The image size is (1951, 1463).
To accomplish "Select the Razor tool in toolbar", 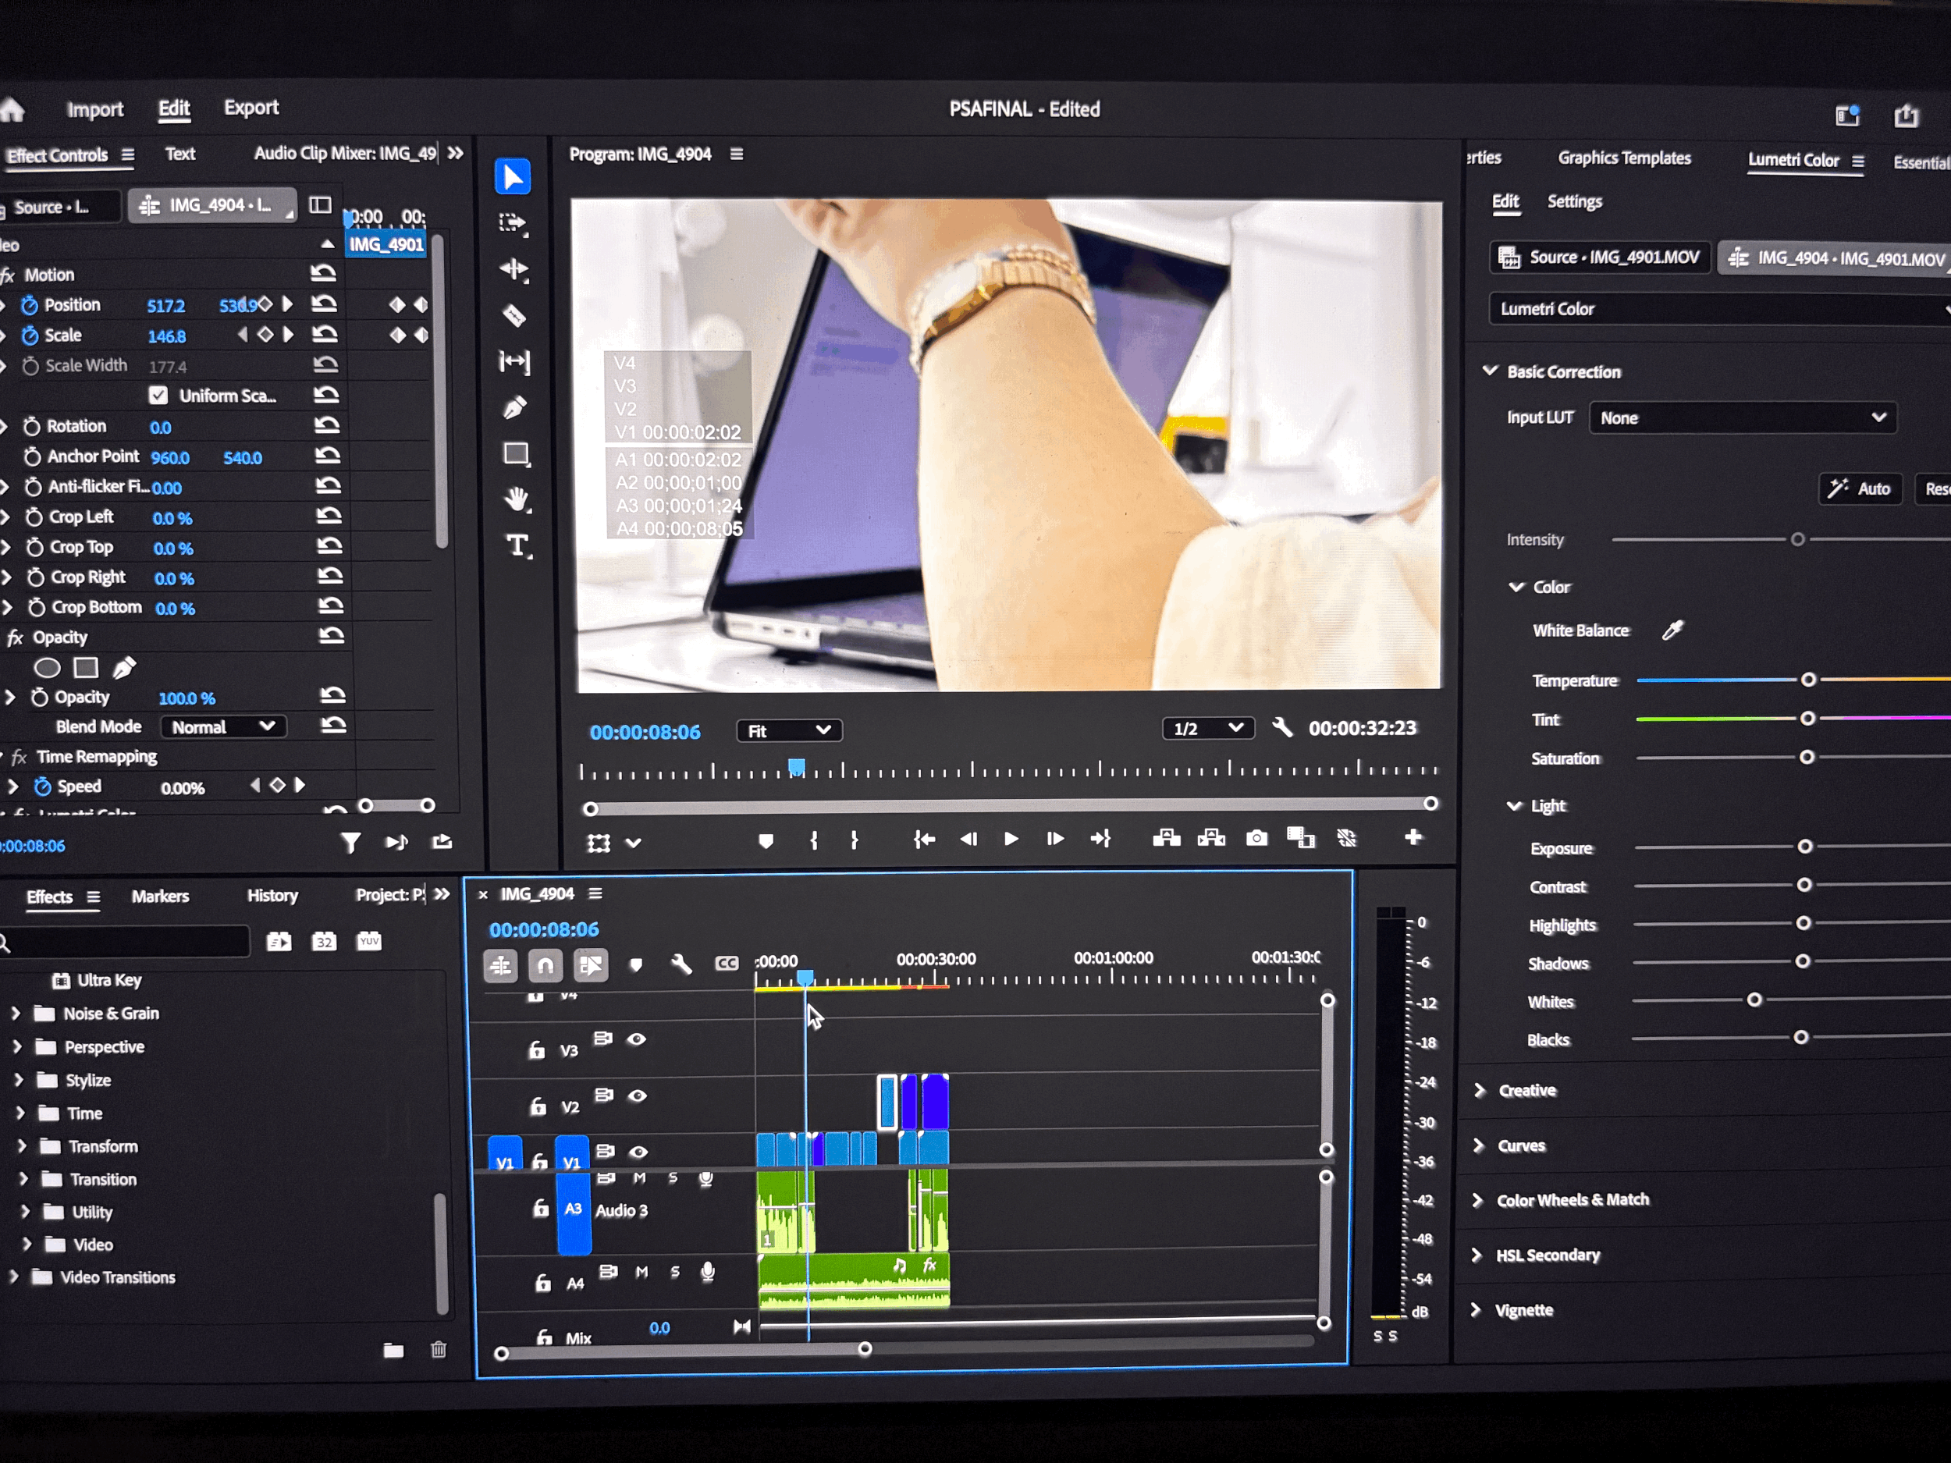I will tap(514, 316).
